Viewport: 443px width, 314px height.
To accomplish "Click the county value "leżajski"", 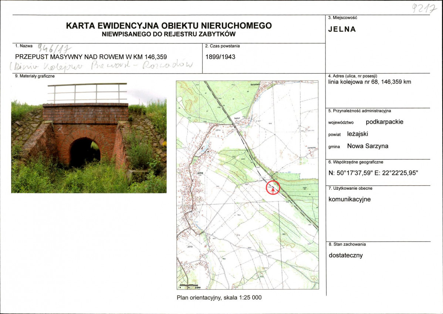I will pos(358,134).
